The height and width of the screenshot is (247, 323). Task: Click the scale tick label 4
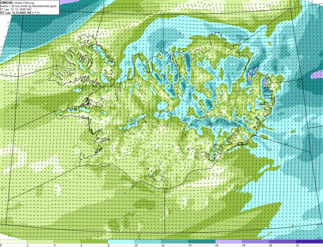click(x=55, y=245)
